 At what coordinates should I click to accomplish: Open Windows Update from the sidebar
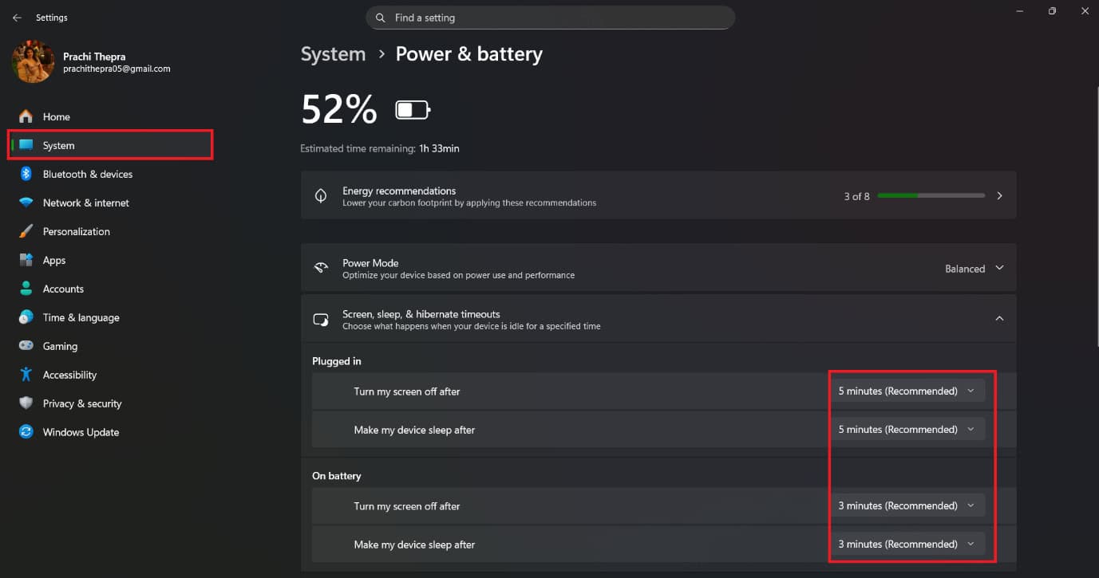pos(80,432)
